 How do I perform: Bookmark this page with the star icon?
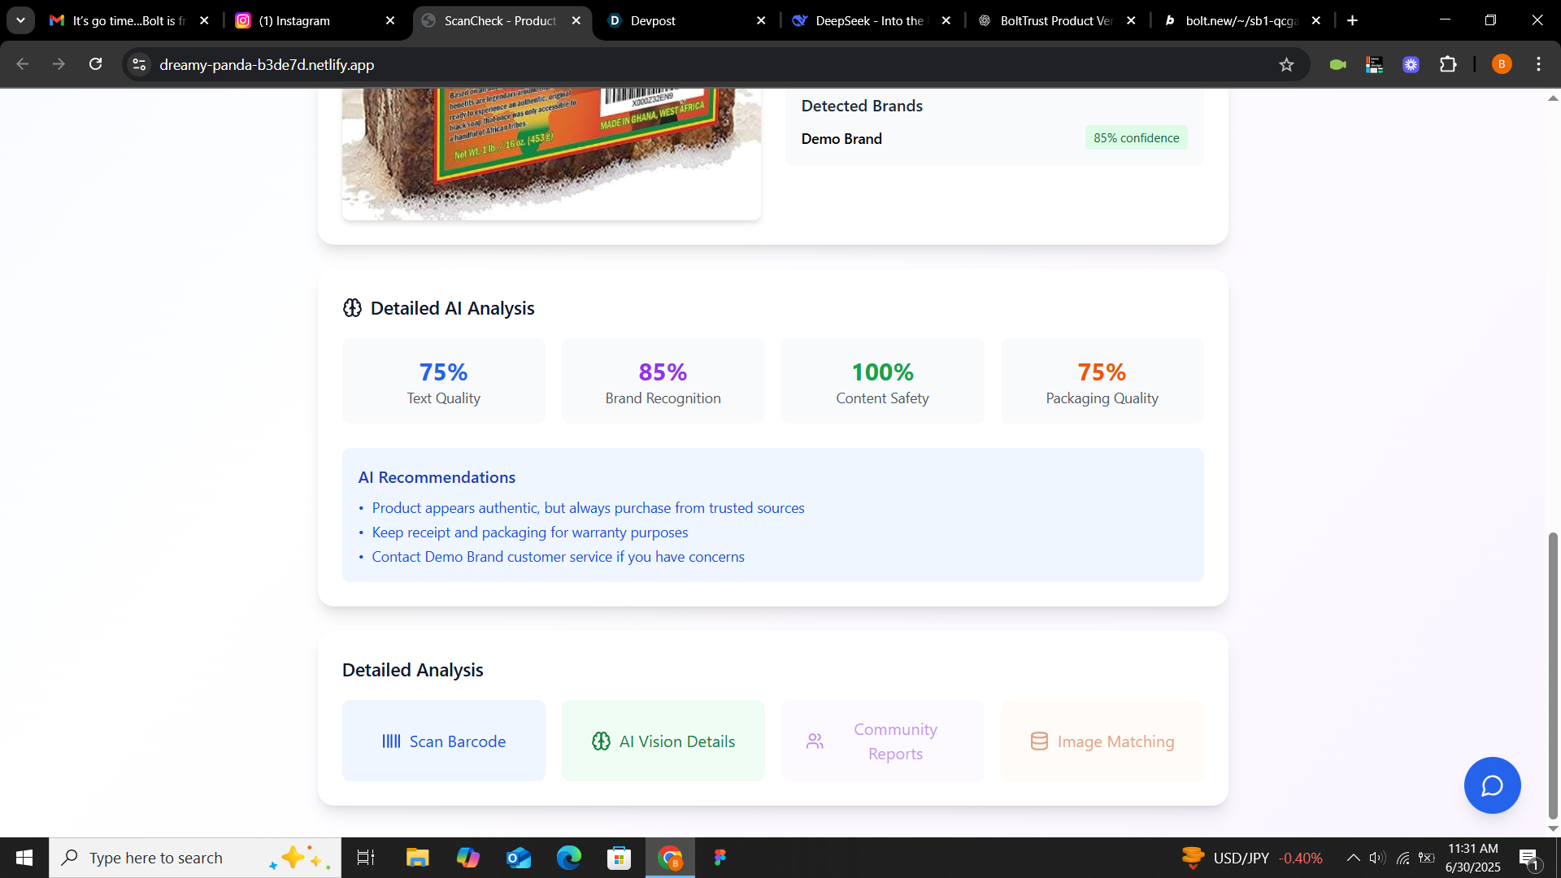[1286, 65]
